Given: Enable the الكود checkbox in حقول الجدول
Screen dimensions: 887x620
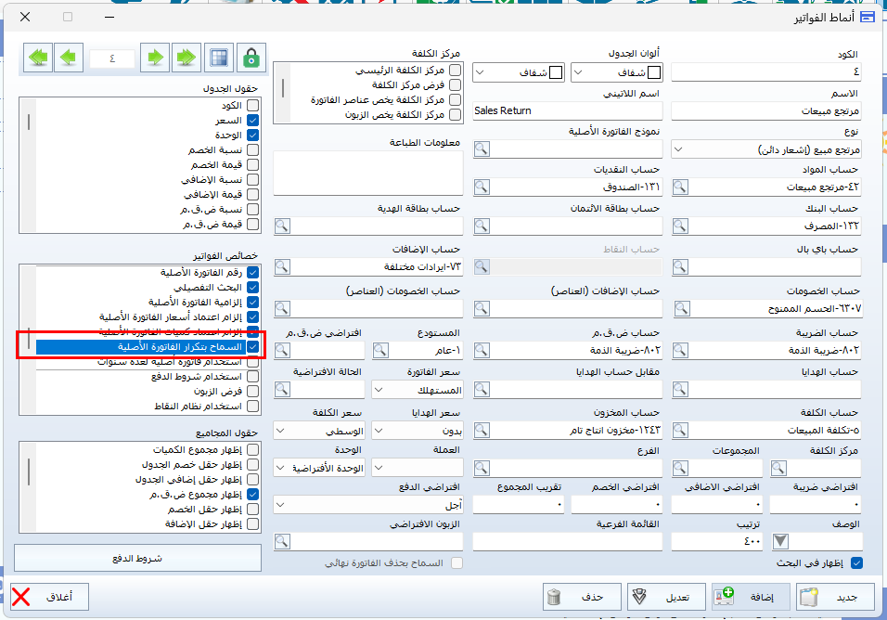Looking at the screenshot, I should pyautogui.click(x=252, y=106).
